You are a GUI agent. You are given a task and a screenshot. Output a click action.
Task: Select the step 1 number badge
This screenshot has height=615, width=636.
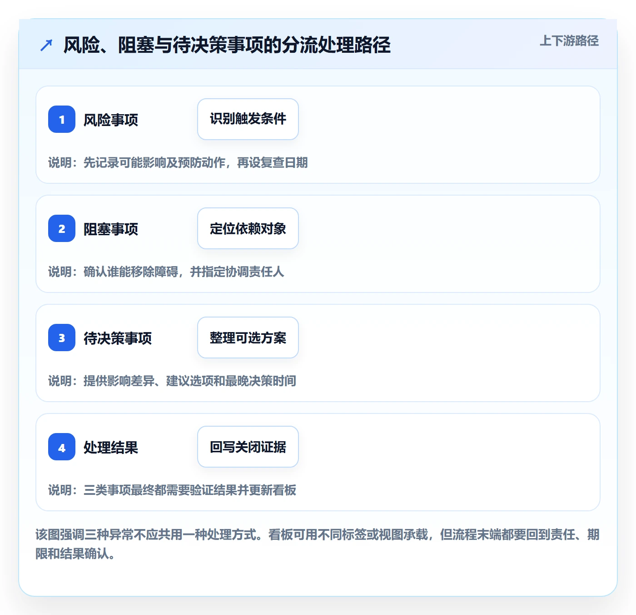pos(62,119)
